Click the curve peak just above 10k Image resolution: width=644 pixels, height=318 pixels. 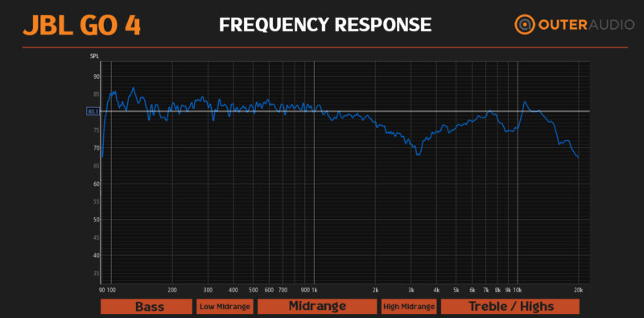click(525, 102)
